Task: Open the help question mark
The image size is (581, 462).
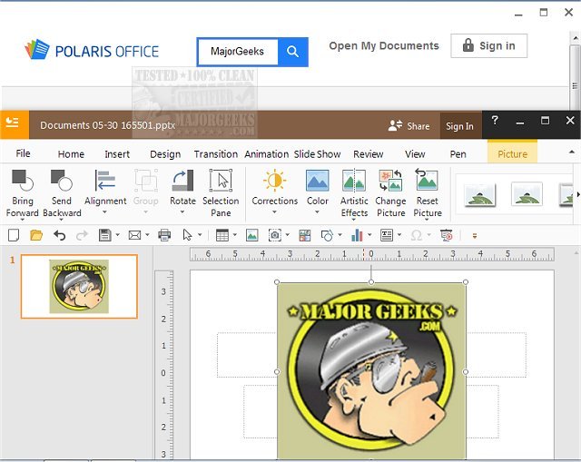Action: [x=495, y=121]
